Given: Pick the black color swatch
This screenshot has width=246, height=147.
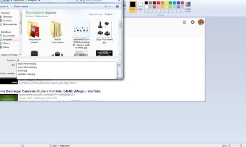Looking at the screenshot, I should point(146,3).
